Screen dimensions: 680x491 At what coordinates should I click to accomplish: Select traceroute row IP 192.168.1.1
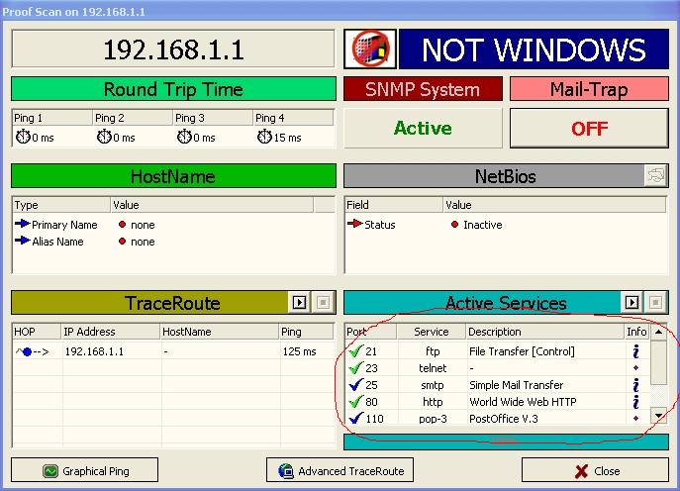pyautogui.click(x=94, y=351)
